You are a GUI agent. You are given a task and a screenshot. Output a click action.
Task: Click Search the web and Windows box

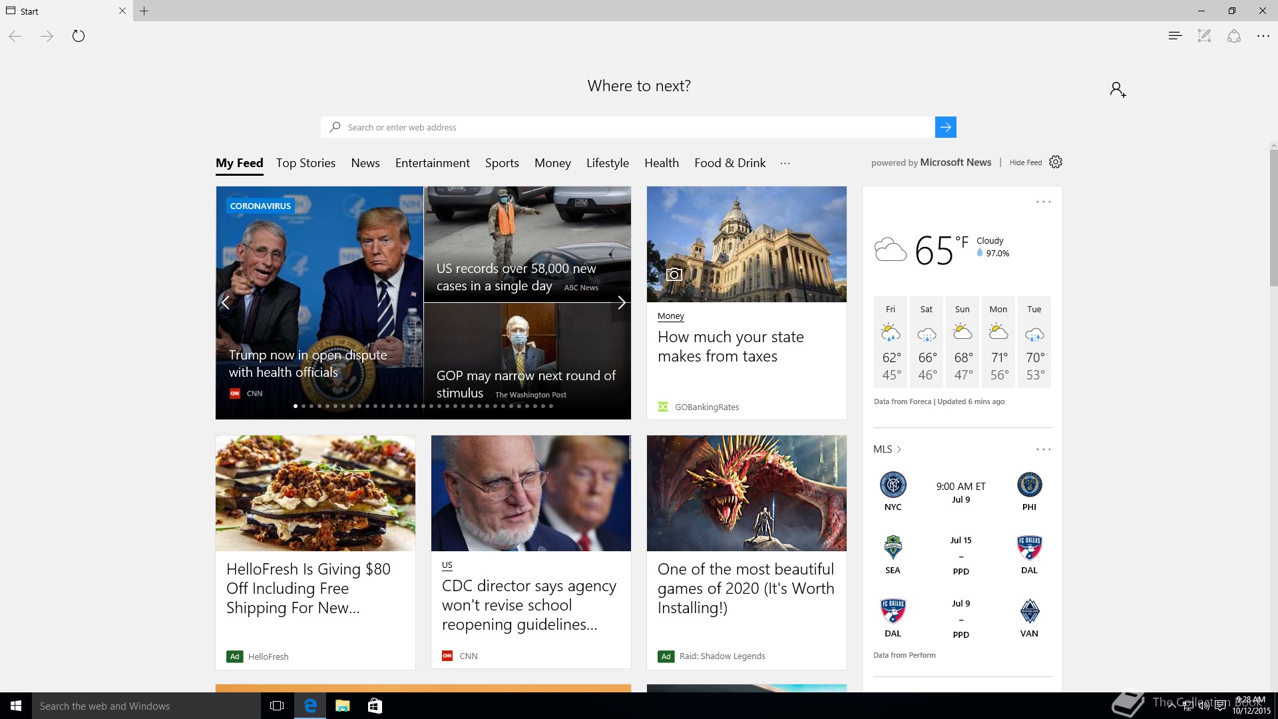click(x=146, y=706)
